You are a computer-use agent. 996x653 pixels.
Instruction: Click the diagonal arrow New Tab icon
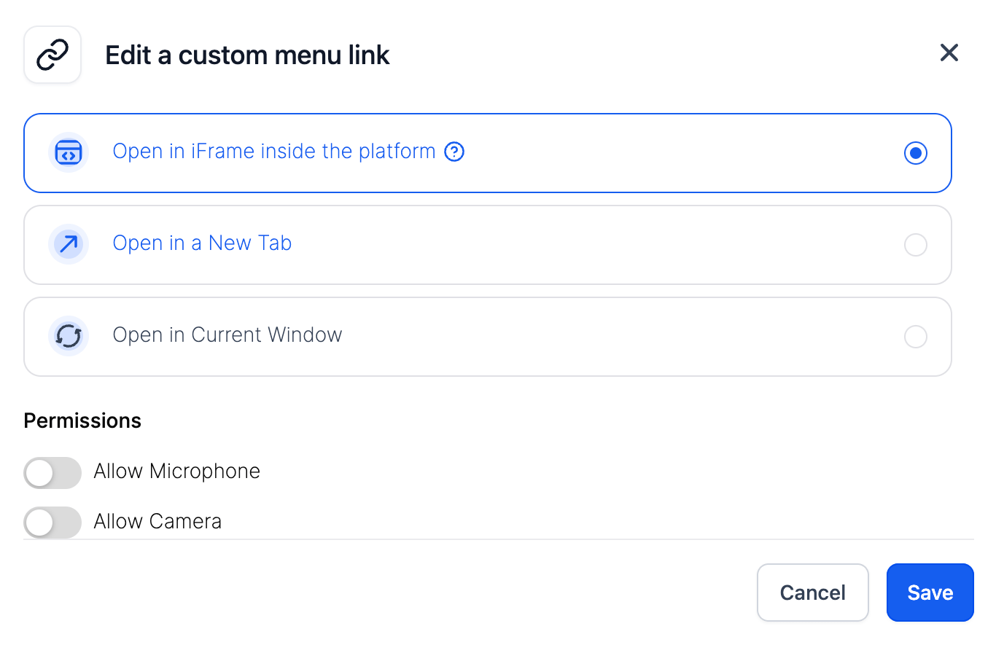pyautogui.click(x=69, y=244)
